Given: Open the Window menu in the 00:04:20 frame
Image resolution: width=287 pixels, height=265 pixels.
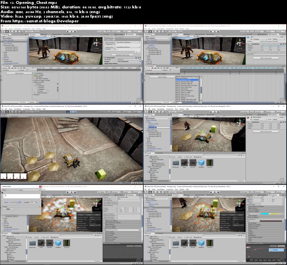Looking at the screenshot, I should click(39, 109).
